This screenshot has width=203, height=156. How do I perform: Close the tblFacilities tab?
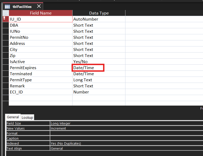[x=39, y=6]
